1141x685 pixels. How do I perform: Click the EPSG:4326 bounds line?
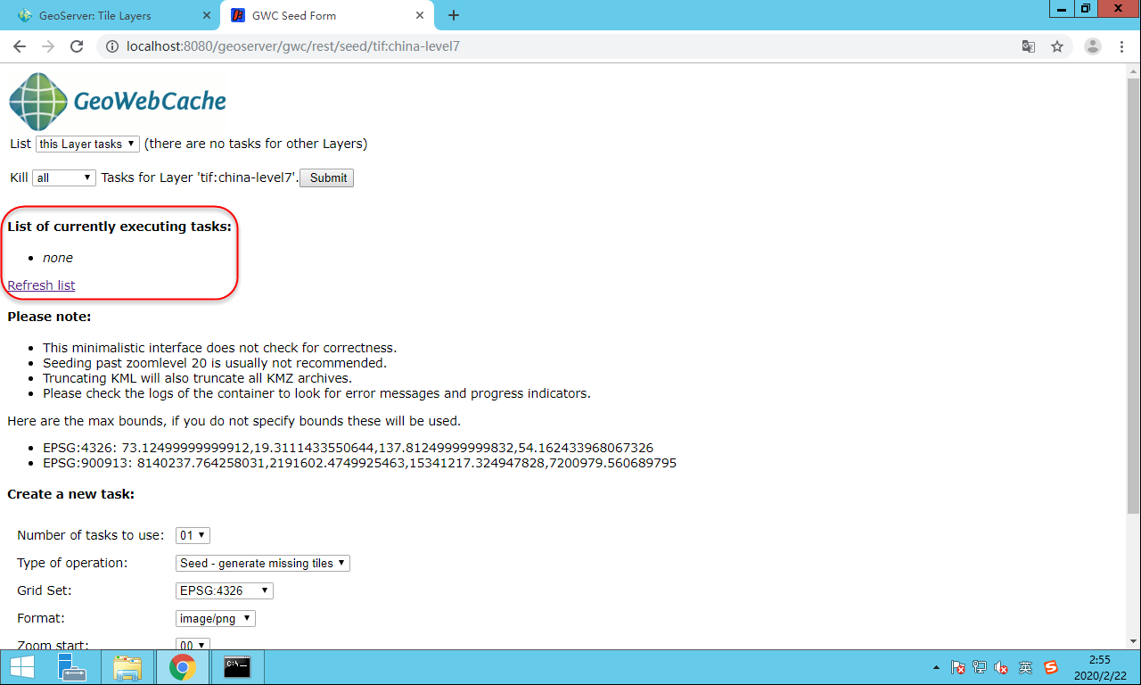click(348, 448)
